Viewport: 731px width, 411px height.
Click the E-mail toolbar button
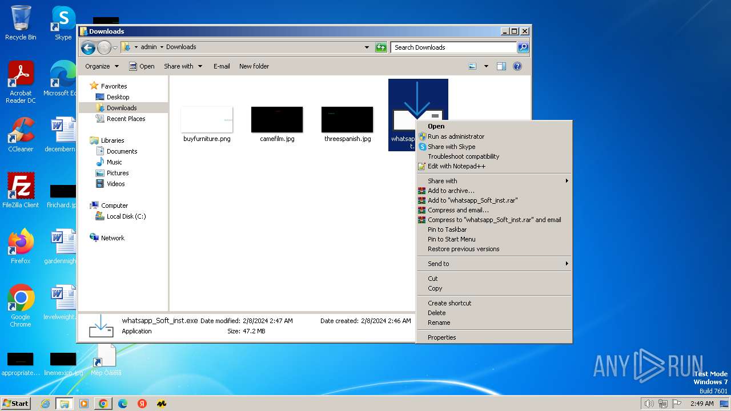point(222,66)
